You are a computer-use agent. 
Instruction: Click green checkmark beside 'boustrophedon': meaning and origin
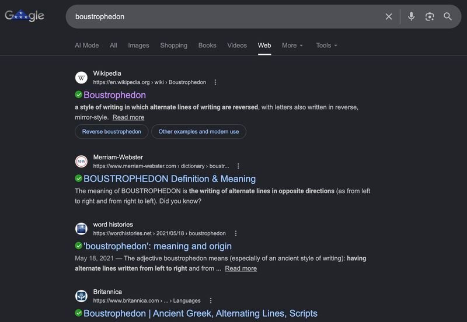[x=79, y=246]
